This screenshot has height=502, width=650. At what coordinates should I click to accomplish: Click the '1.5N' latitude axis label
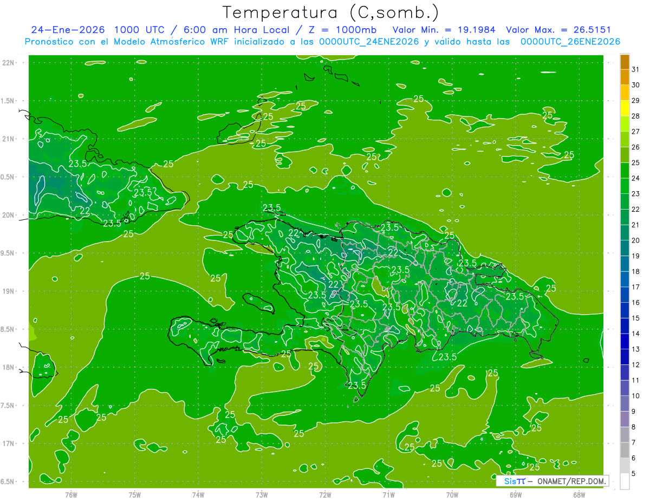tap(8, 101)
